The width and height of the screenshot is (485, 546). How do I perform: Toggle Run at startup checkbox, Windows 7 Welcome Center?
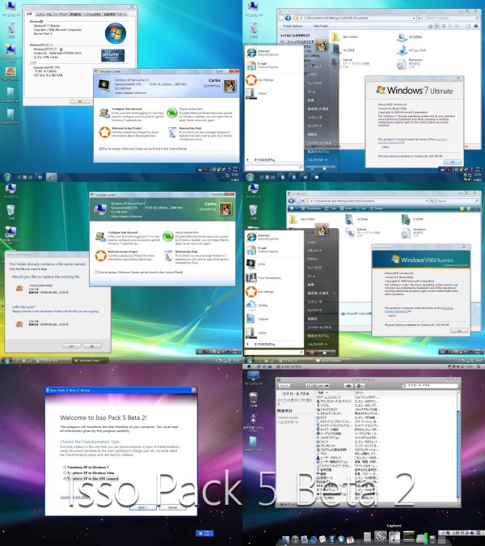pos(101,149)
